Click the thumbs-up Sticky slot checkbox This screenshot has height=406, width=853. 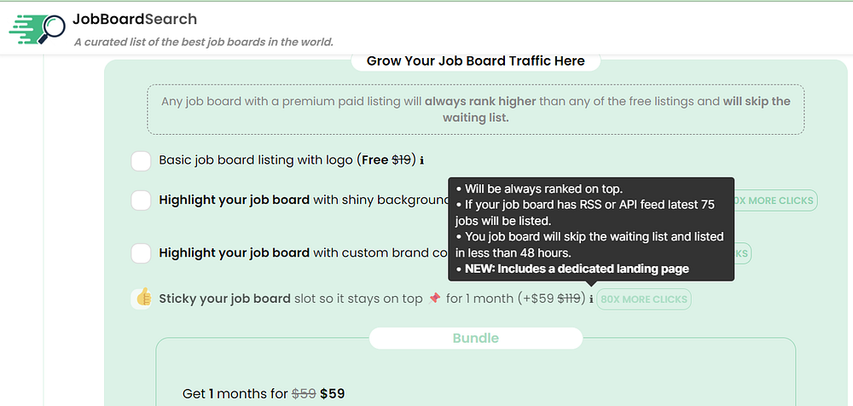click(142, 299)
